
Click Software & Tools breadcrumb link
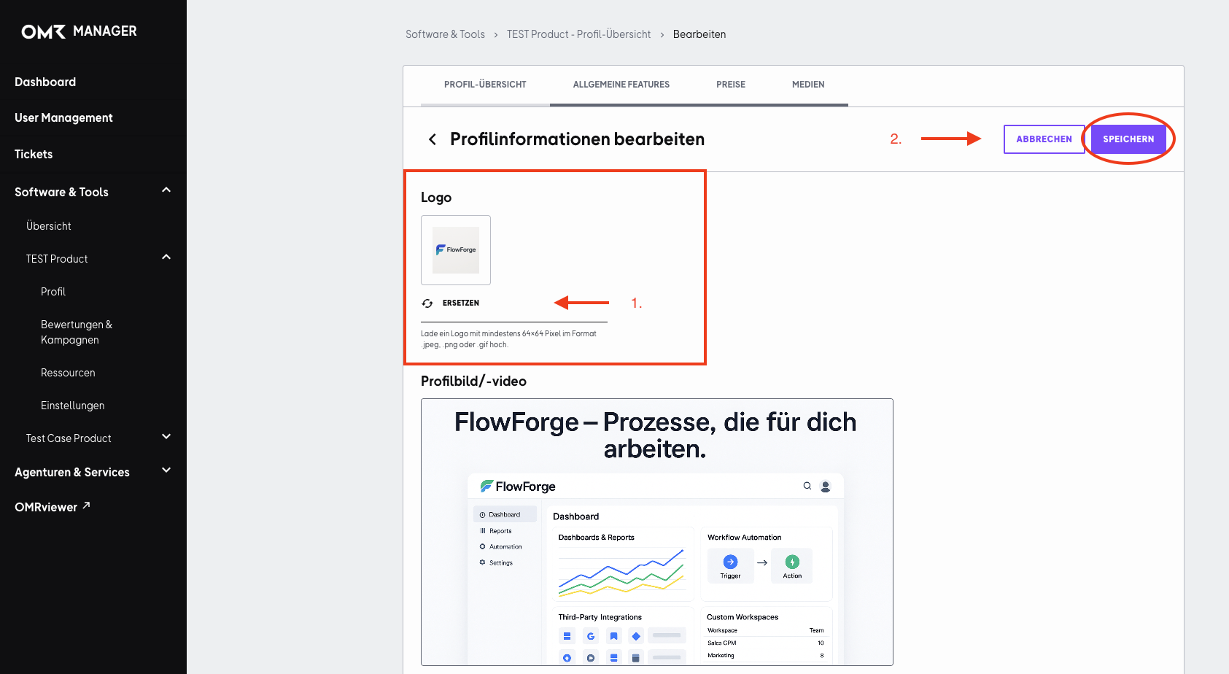point(445,34)
